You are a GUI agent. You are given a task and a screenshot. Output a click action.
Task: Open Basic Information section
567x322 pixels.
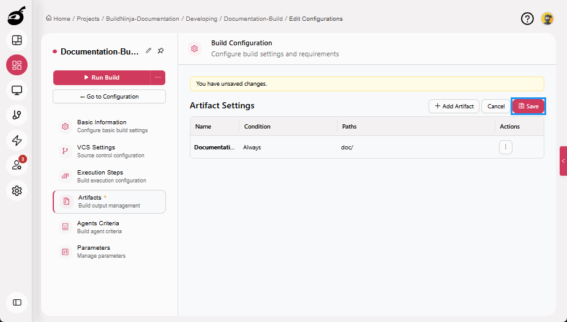(x=109, y=125)
